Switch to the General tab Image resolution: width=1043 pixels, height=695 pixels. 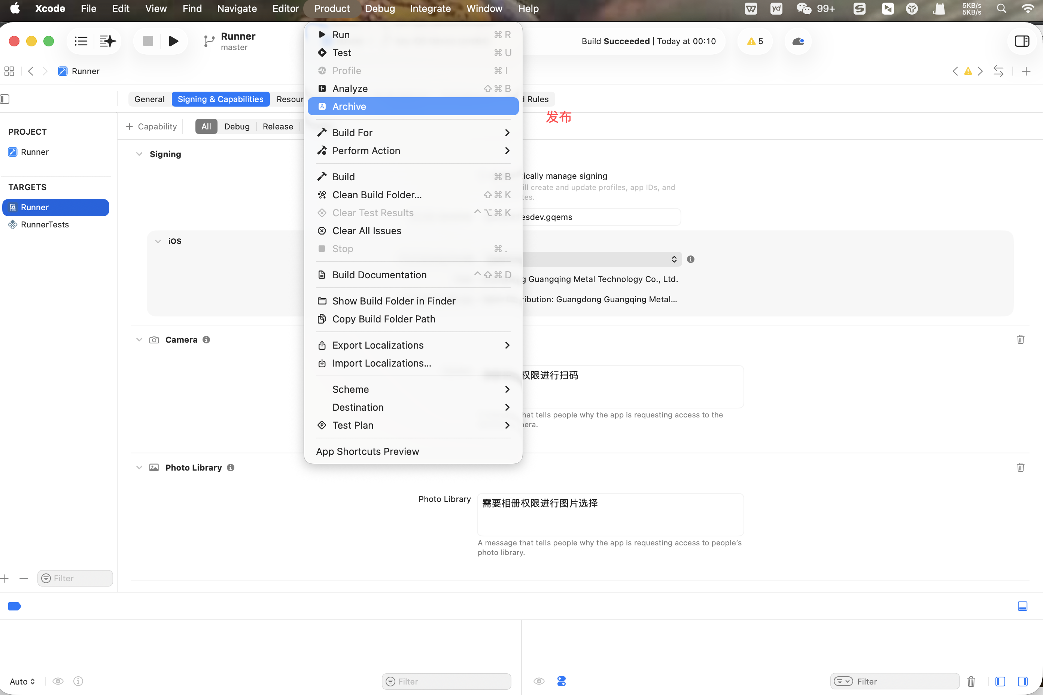149,99
